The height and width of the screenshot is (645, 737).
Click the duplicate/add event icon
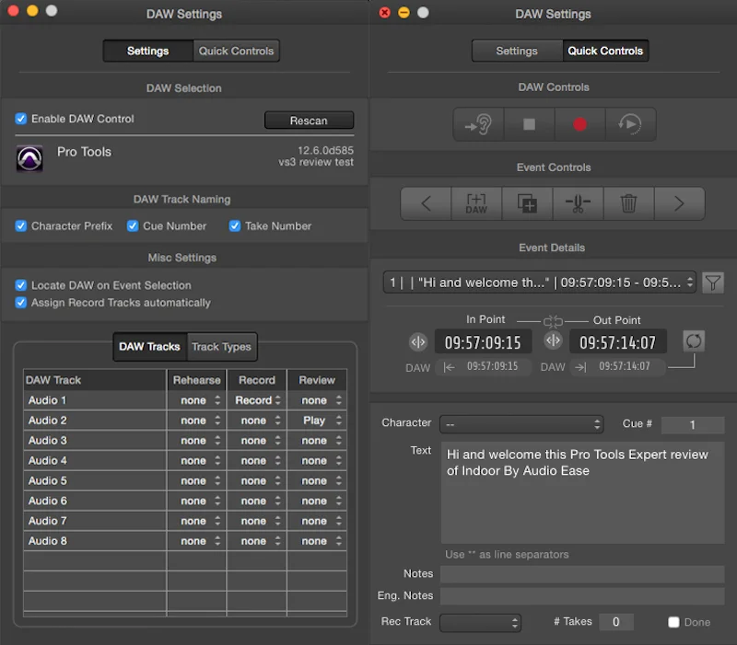click(527, 203)
